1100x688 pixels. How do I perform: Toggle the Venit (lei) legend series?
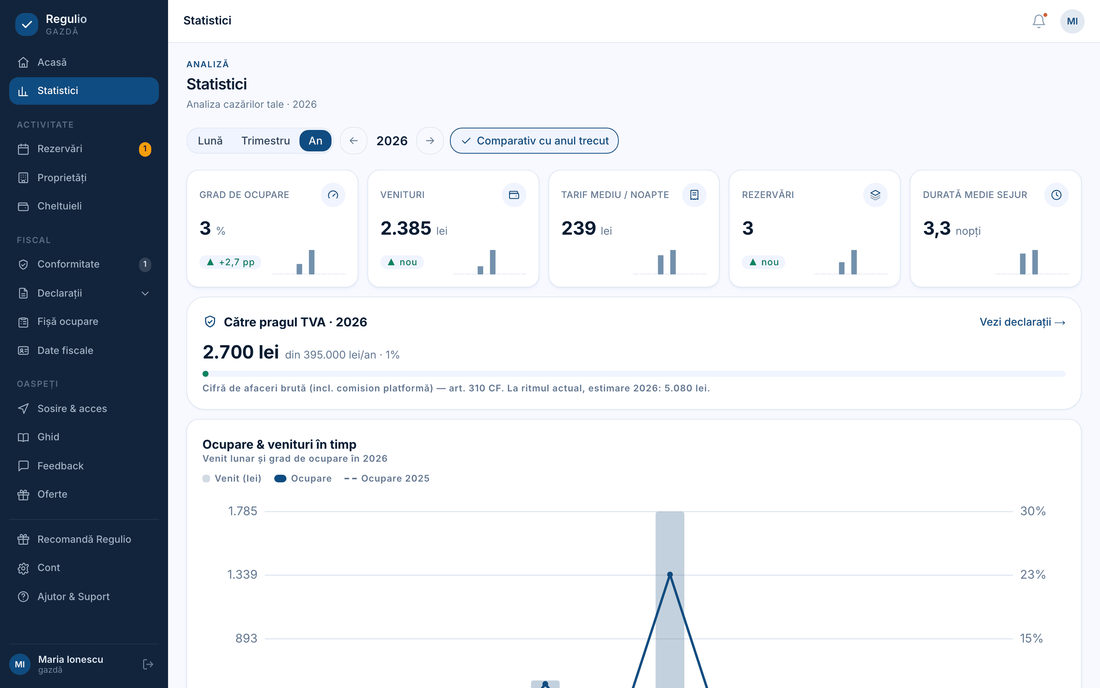tap(232, 478)
